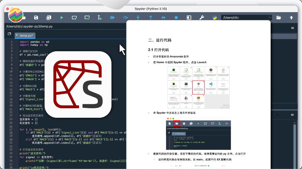The image size is (302, 169).
Task: Start debugging with the Debug file icon
Action: pos(112,17)
